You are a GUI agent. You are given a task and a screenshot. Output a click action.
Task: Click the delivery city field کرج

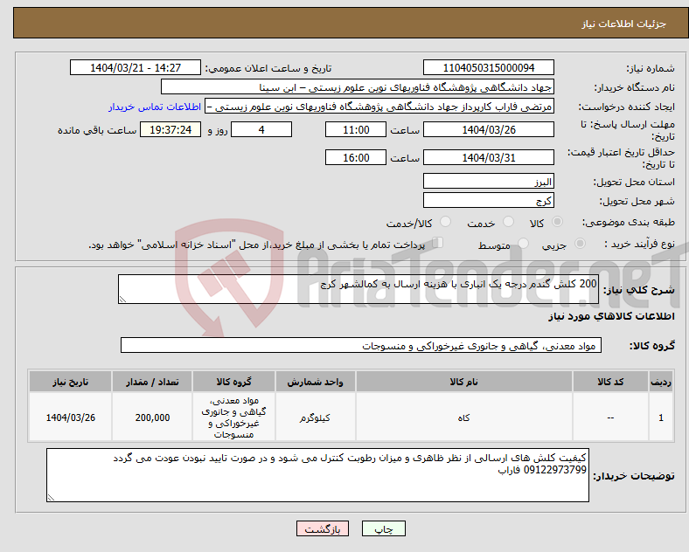(x=489, y=201)
